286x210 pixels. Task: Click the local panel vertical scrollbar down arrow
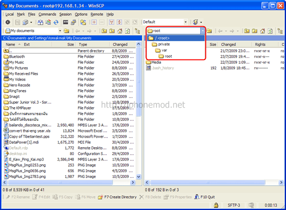[139, 177]
